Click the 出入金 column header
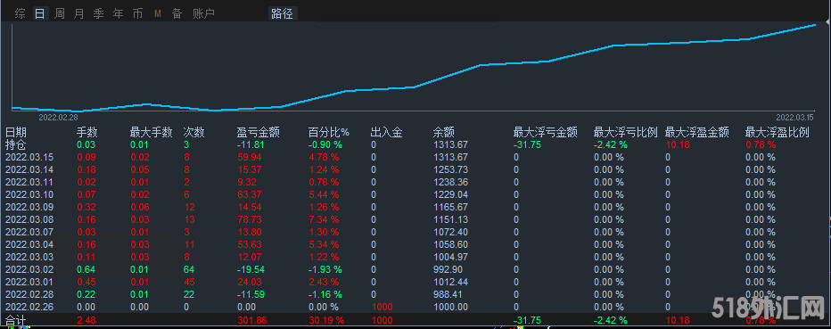The width and height of the screenshot is (831, 329). (386, 133)
